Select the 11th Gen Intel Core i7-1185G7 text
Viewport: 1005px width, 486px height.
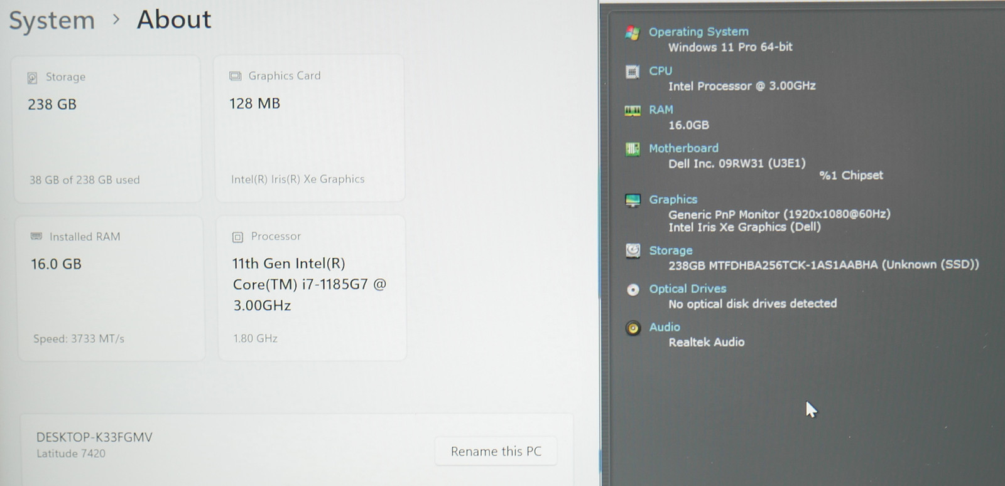(309, 284)
